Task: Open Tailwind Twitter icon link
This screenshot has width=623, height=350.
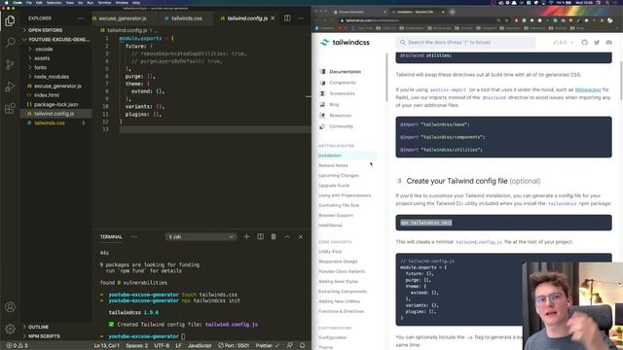Action: [x=597, y=42]
